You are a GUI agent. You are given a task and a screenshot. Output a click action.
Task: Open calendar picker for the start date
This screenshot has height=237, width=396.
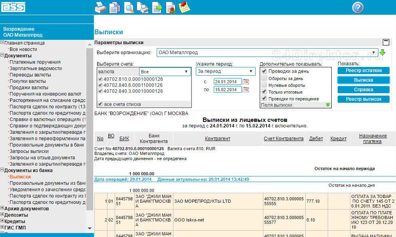(x=246, y=82)
